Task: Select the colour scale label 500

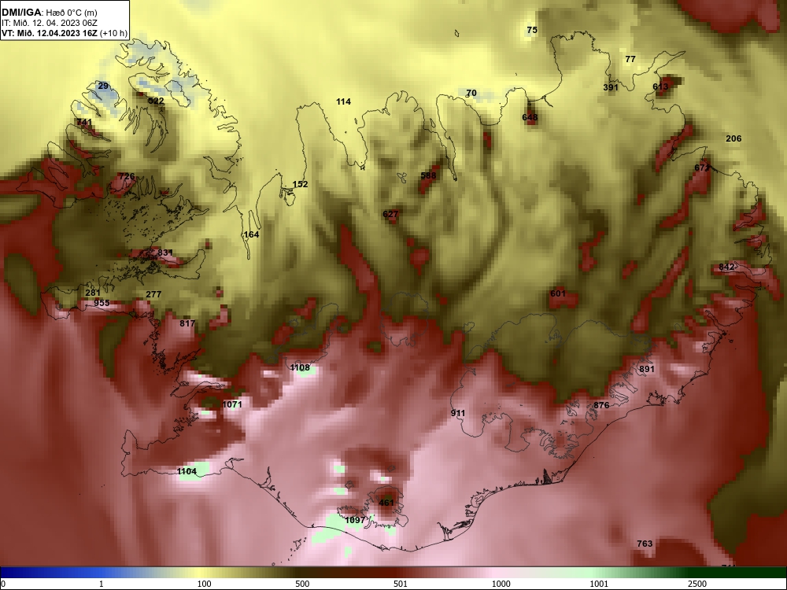Action: click(303, 584)
